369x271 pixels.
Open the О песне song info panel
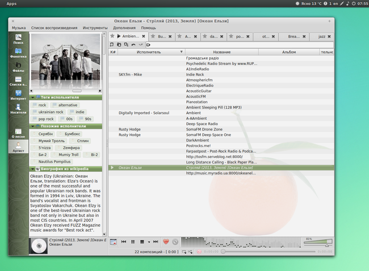18,133
